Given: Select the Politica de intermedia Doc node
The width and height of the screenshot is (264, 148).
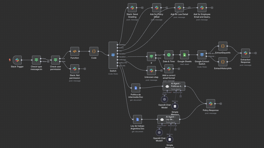Looking at the screenshot, I should point(136,88).
